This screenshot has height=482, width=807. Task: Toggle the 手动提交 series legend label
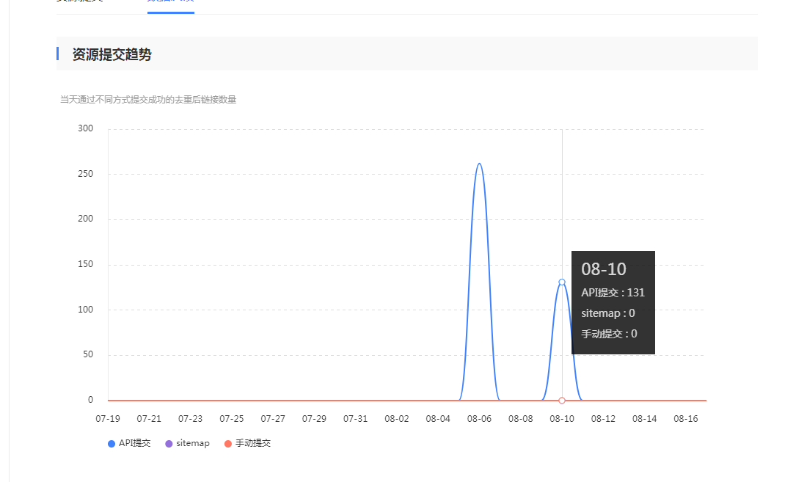pos(252,443)
